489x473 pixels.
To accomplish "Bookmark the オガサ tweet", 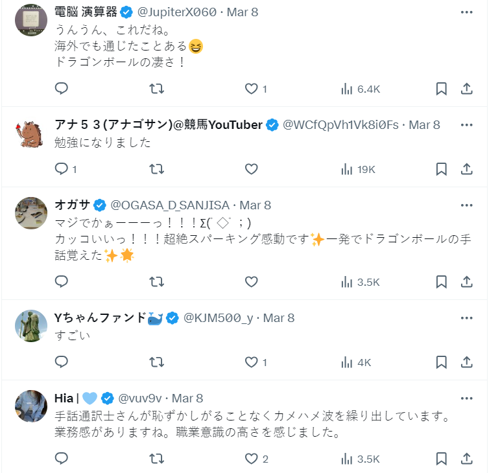I will 441,282.
